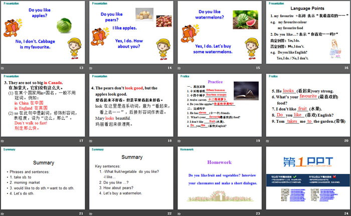Viewport: 351px width, 216px height.
Task: Select slide 17 'They are not so big in Canada' thumbnail
Action: pos(43,105)
